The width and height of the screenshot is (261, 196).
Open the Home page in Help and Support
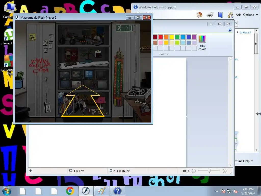click(x=199, y=15)
